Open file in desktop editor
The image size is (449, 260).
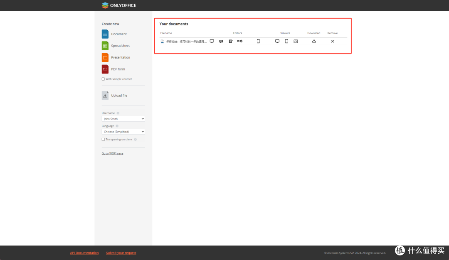point(212,41)
